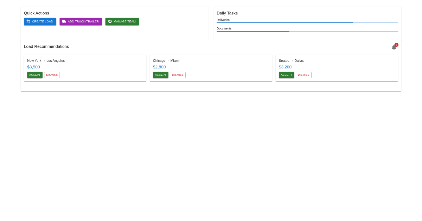Dismiss the Seattle to Dallas load
This screenshot has width=422, height=221.
(303, 75)
